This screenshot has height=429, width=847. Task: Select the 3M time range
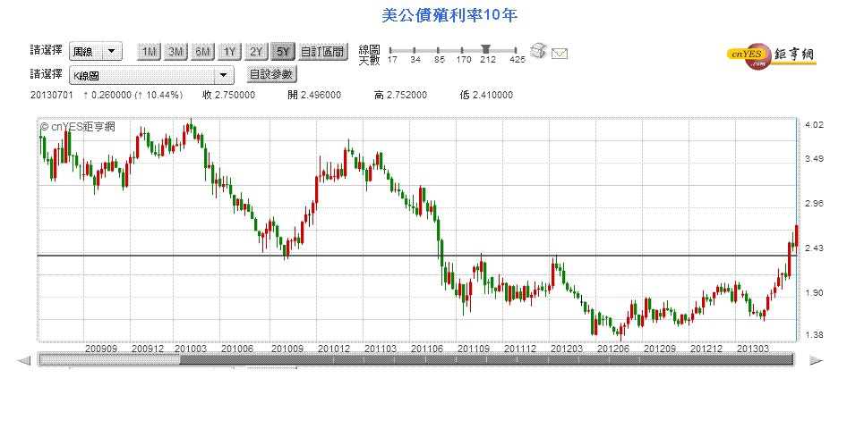click(x=175, y=52)
